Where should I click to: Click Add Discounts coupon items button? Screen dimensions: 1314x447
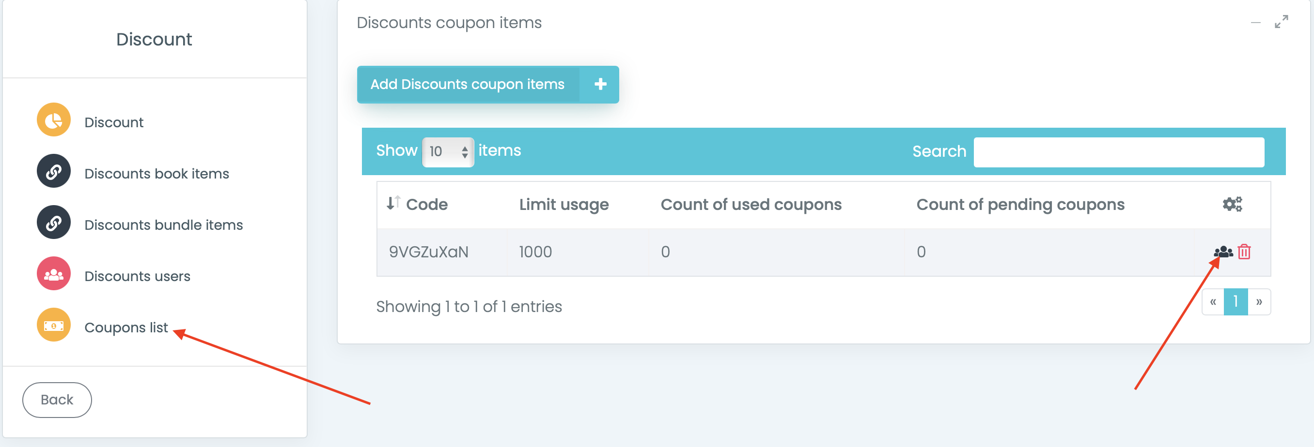pos(487,85)
